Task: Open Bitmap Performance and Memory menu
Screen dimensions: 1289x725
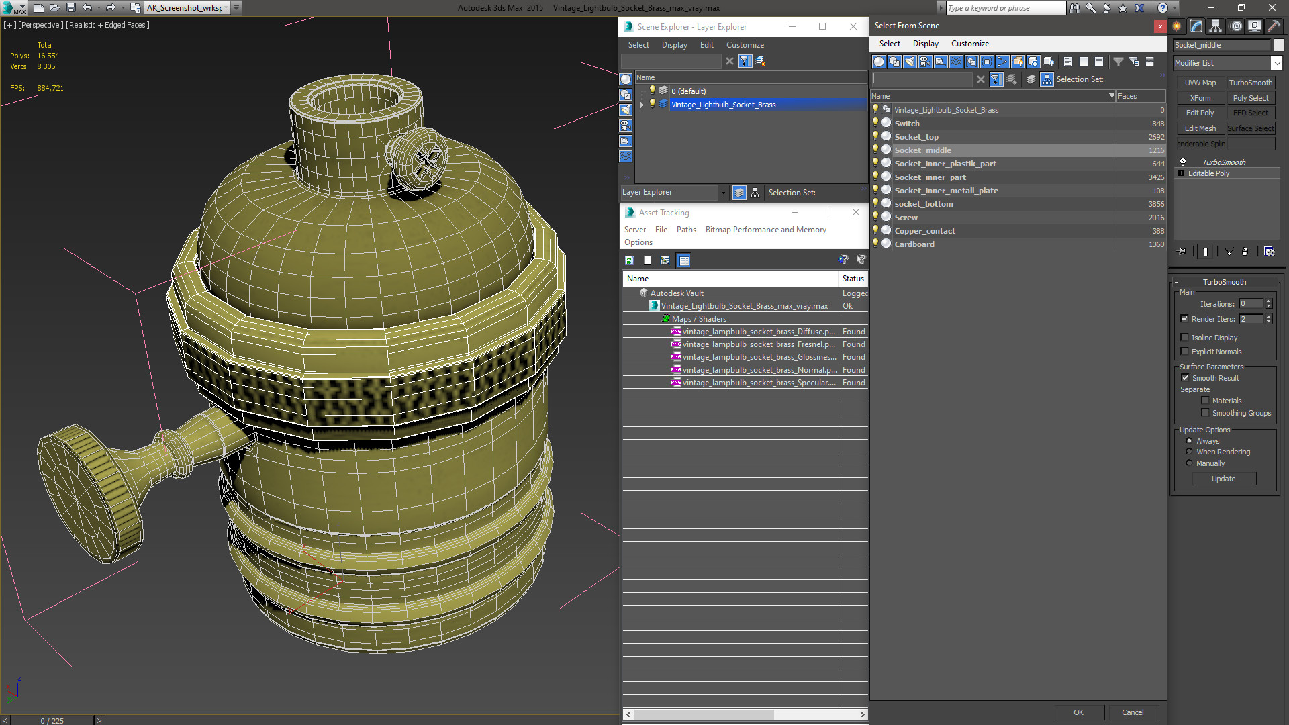Action: coord(765,230)
